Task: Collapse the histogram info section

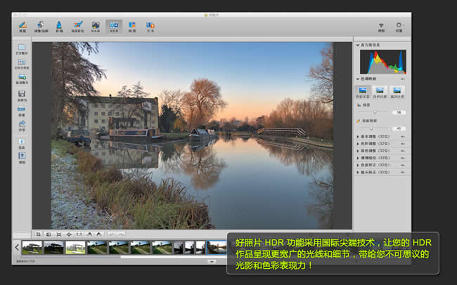Action: pos(358,45)
